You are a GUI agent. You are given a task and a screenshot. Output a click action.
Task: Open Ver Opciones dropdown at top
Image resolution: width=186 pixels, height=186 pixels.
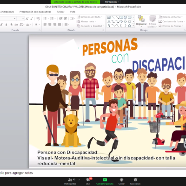click(112, 2)
